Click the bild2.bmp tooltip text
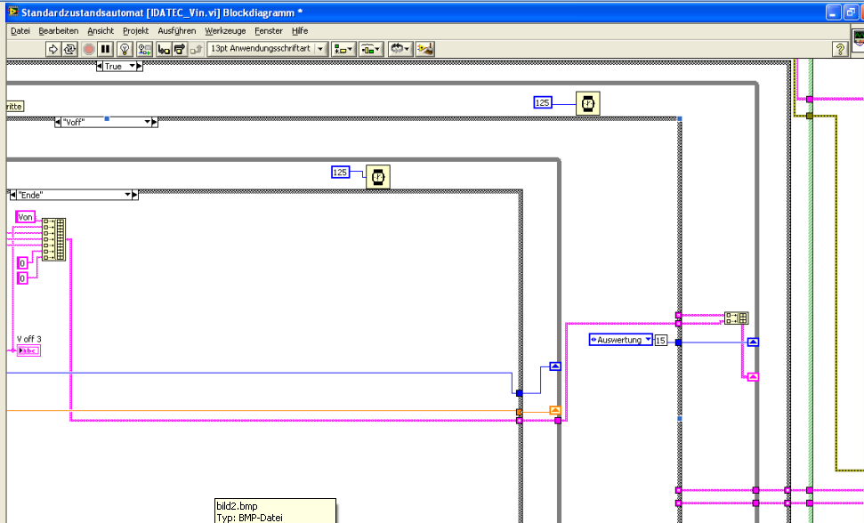The width and height of the screenshot is (864, 523). coord(237,506)
